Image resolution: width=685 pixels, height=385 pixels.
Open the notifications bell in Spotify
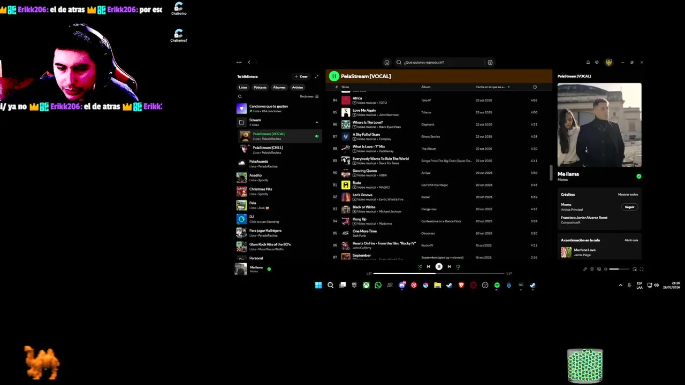click(x=588, y=63)
